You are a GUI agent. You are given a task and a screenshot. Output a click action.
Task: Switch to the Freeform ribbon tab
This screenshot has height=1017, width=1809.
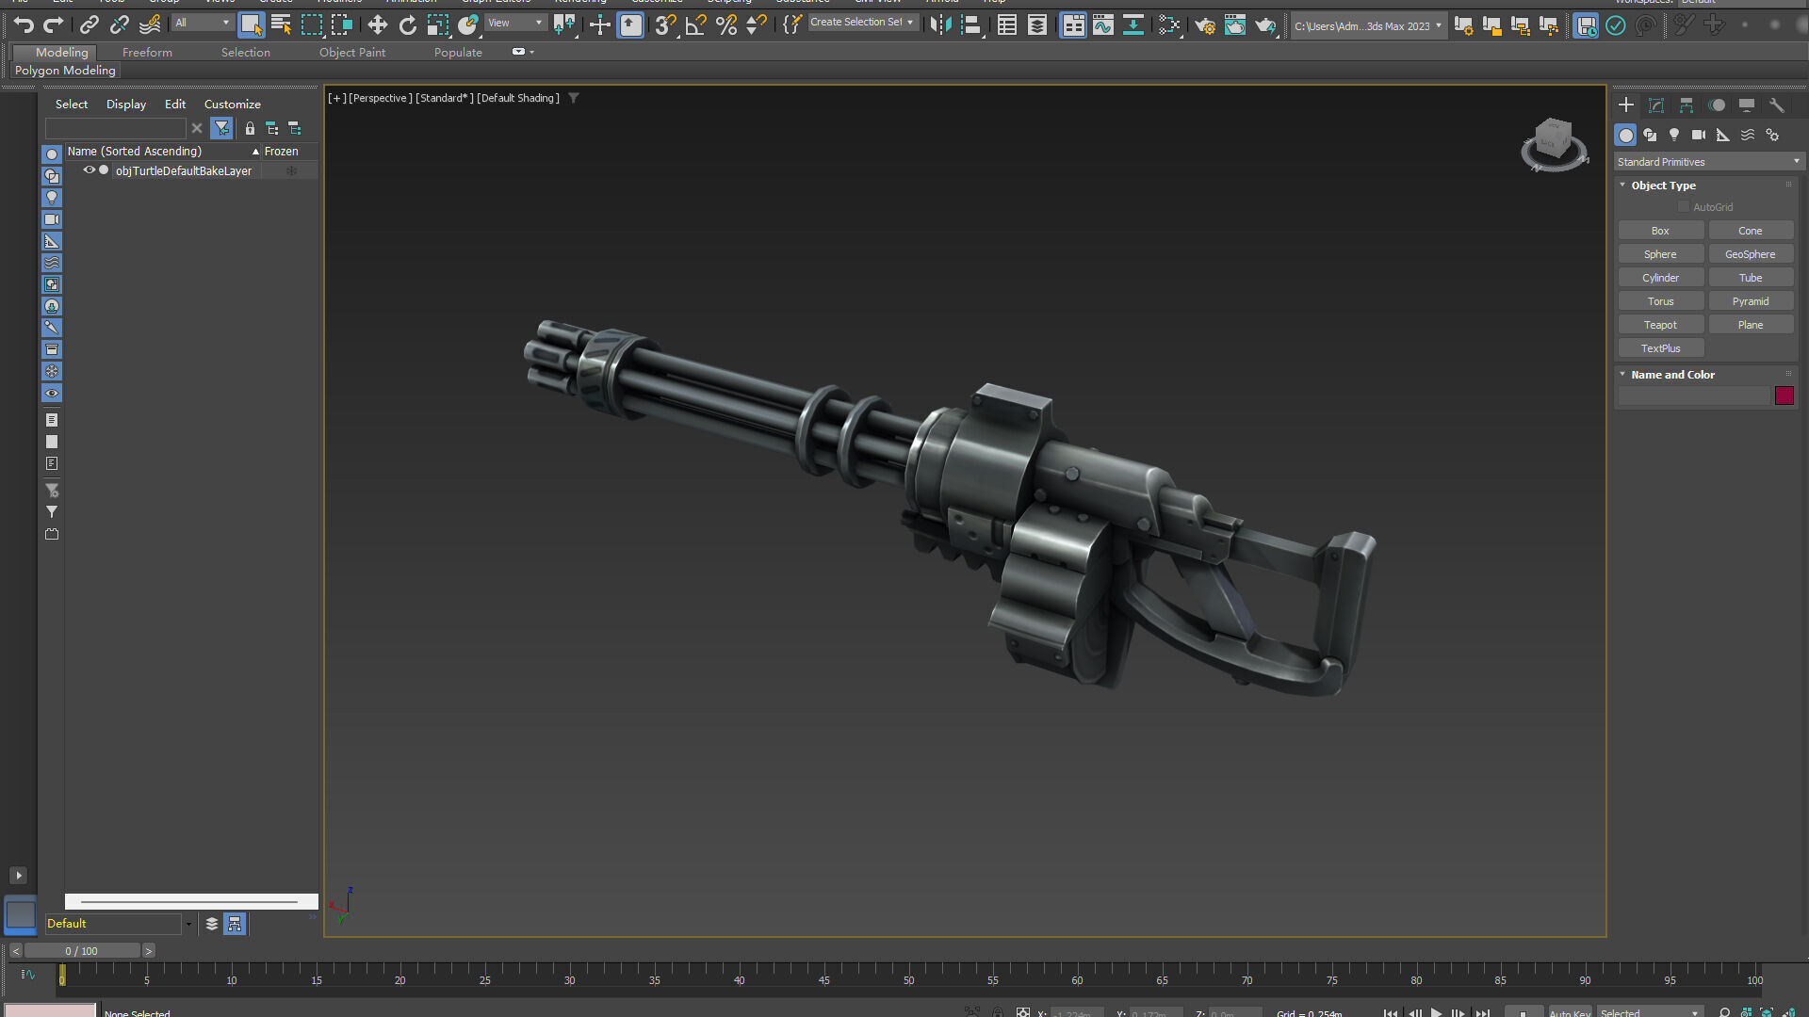tap(147, 53)
